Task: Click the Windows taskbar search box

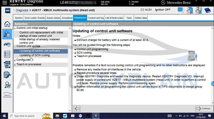Action: (x=30, y=116)
